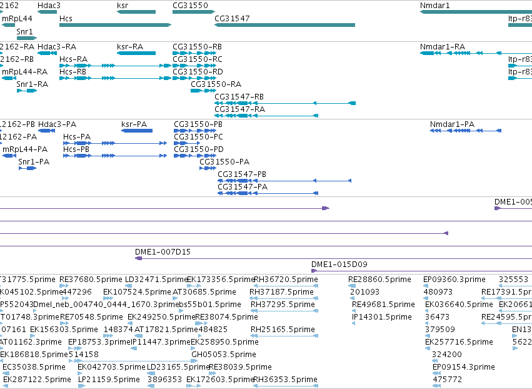The width and height of the screenshot is (532, 389).
Task: Select the RH36353.5prime EST label
Action: tap(285, 380)
